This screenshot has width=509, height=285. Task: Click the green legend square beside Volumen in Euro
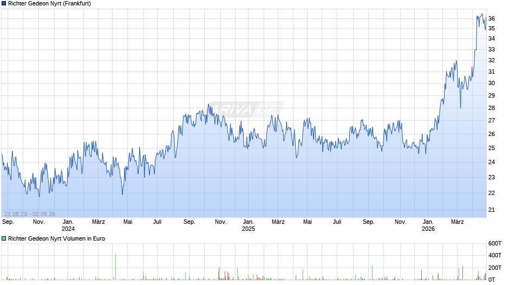tap(4, 238)
